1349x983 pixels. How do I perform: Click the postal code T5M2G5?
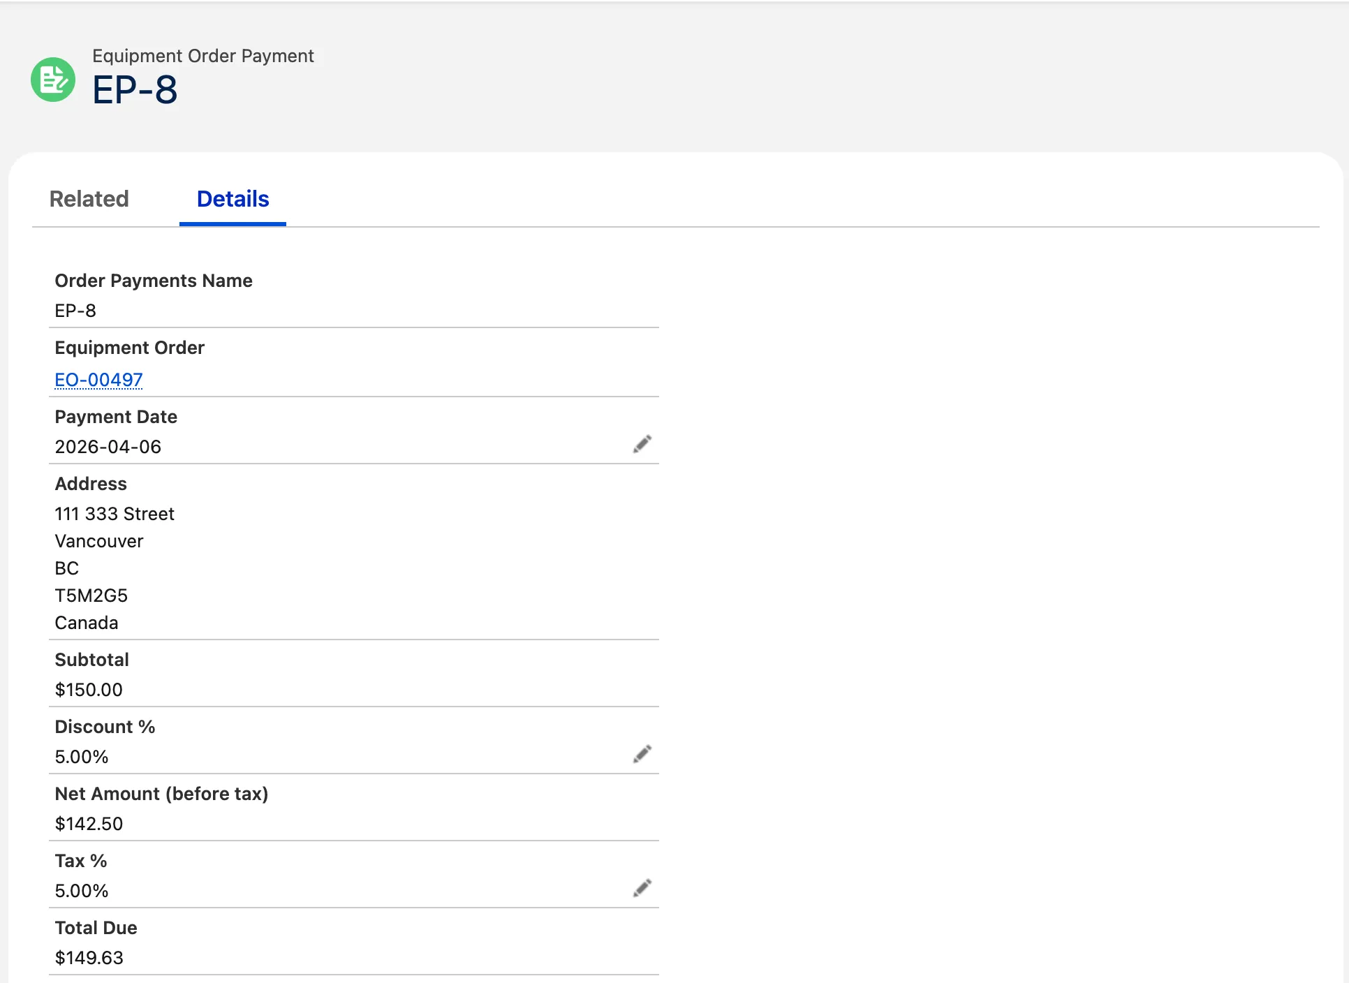[x=91, y=596]
